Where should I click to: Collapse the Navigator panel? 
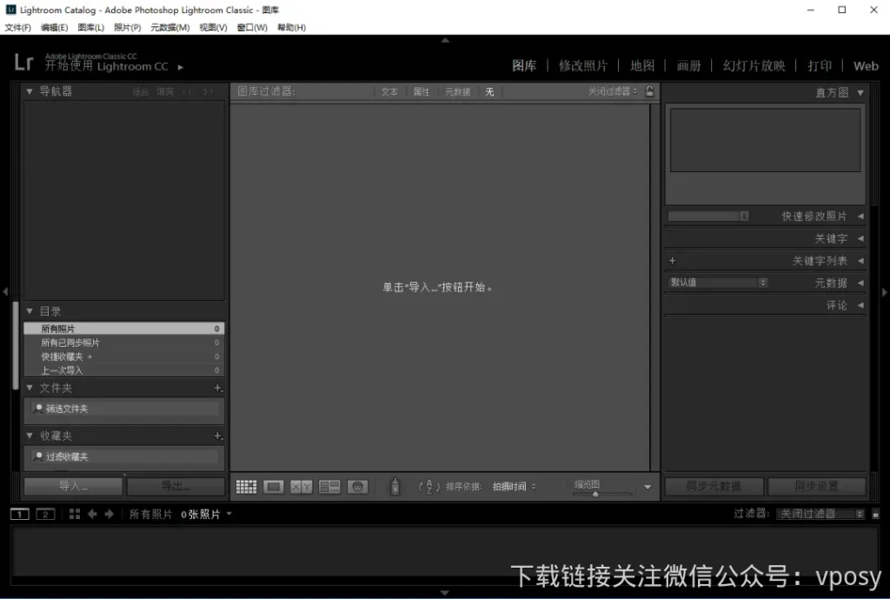click(30, 90)
